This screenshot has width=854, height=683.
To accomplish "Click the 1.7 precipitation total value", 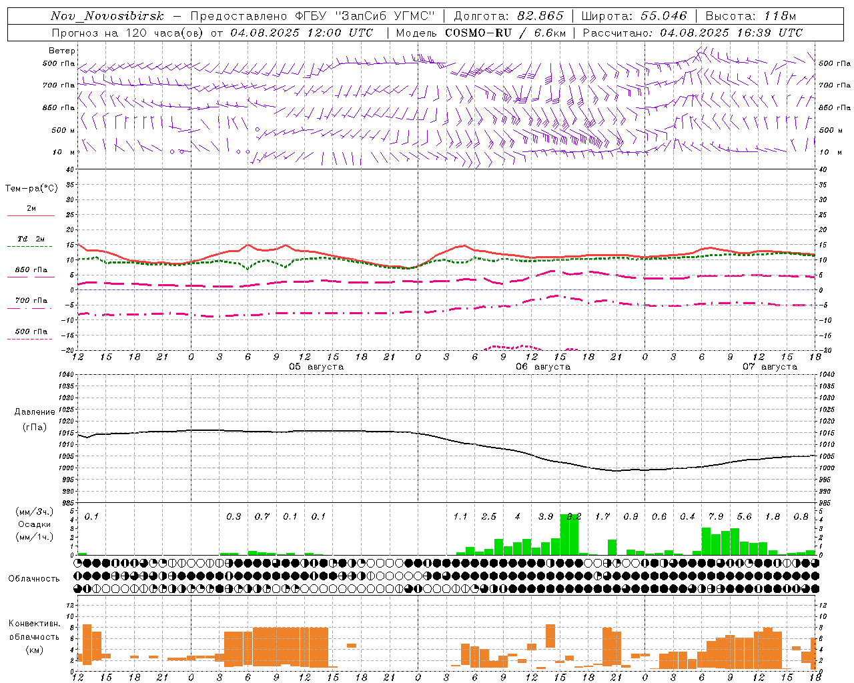I will 602,517.
